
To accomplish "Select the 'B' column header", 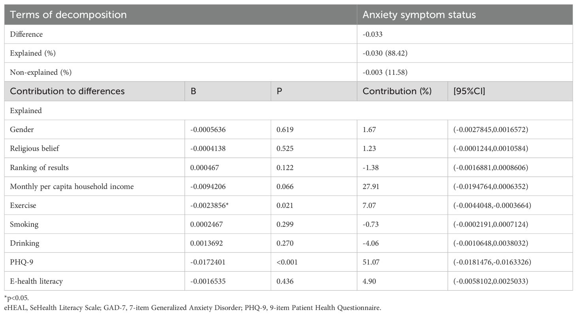I will coord(193,91).
